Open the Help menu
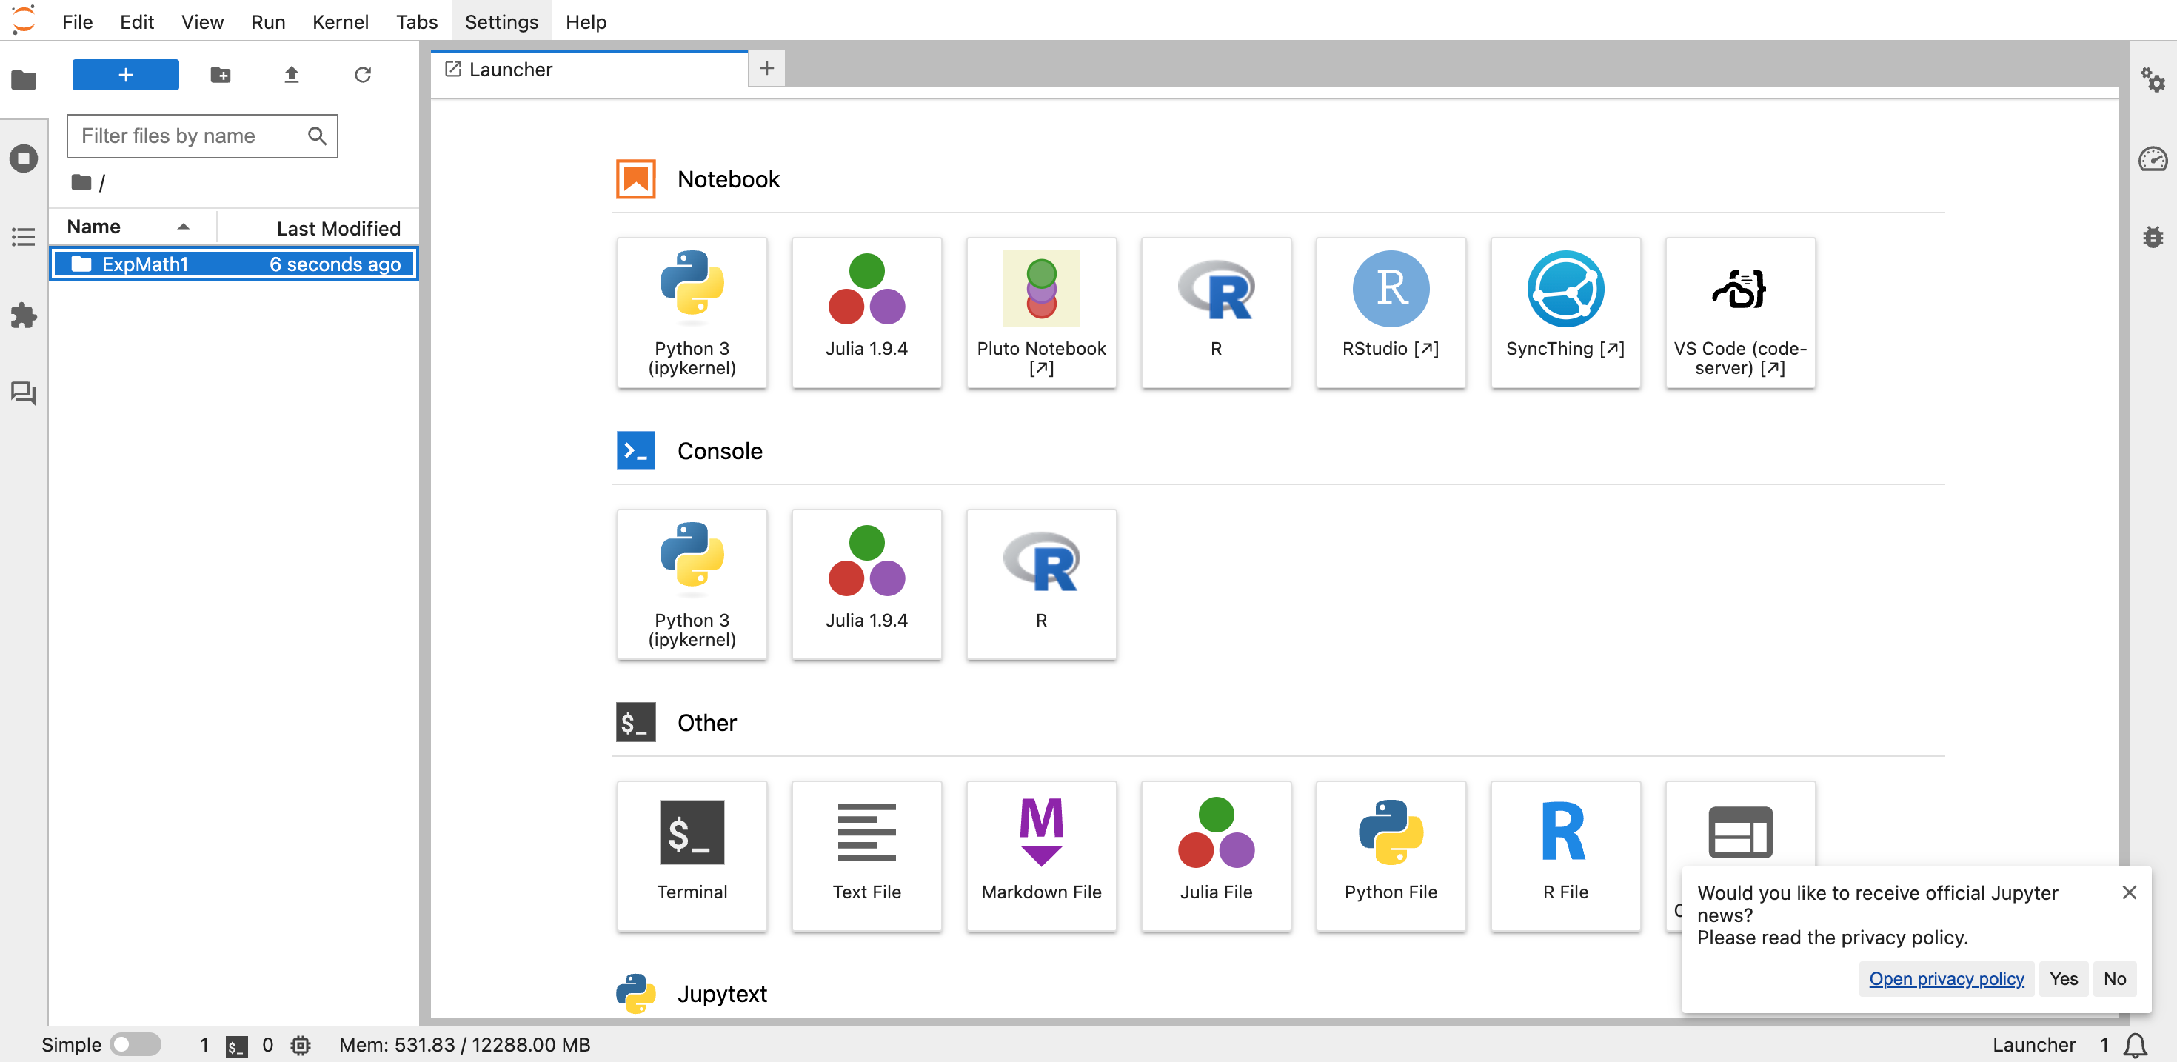Image resolution: width=2177 pixels, height=1062 pixels. click(586, 21)
